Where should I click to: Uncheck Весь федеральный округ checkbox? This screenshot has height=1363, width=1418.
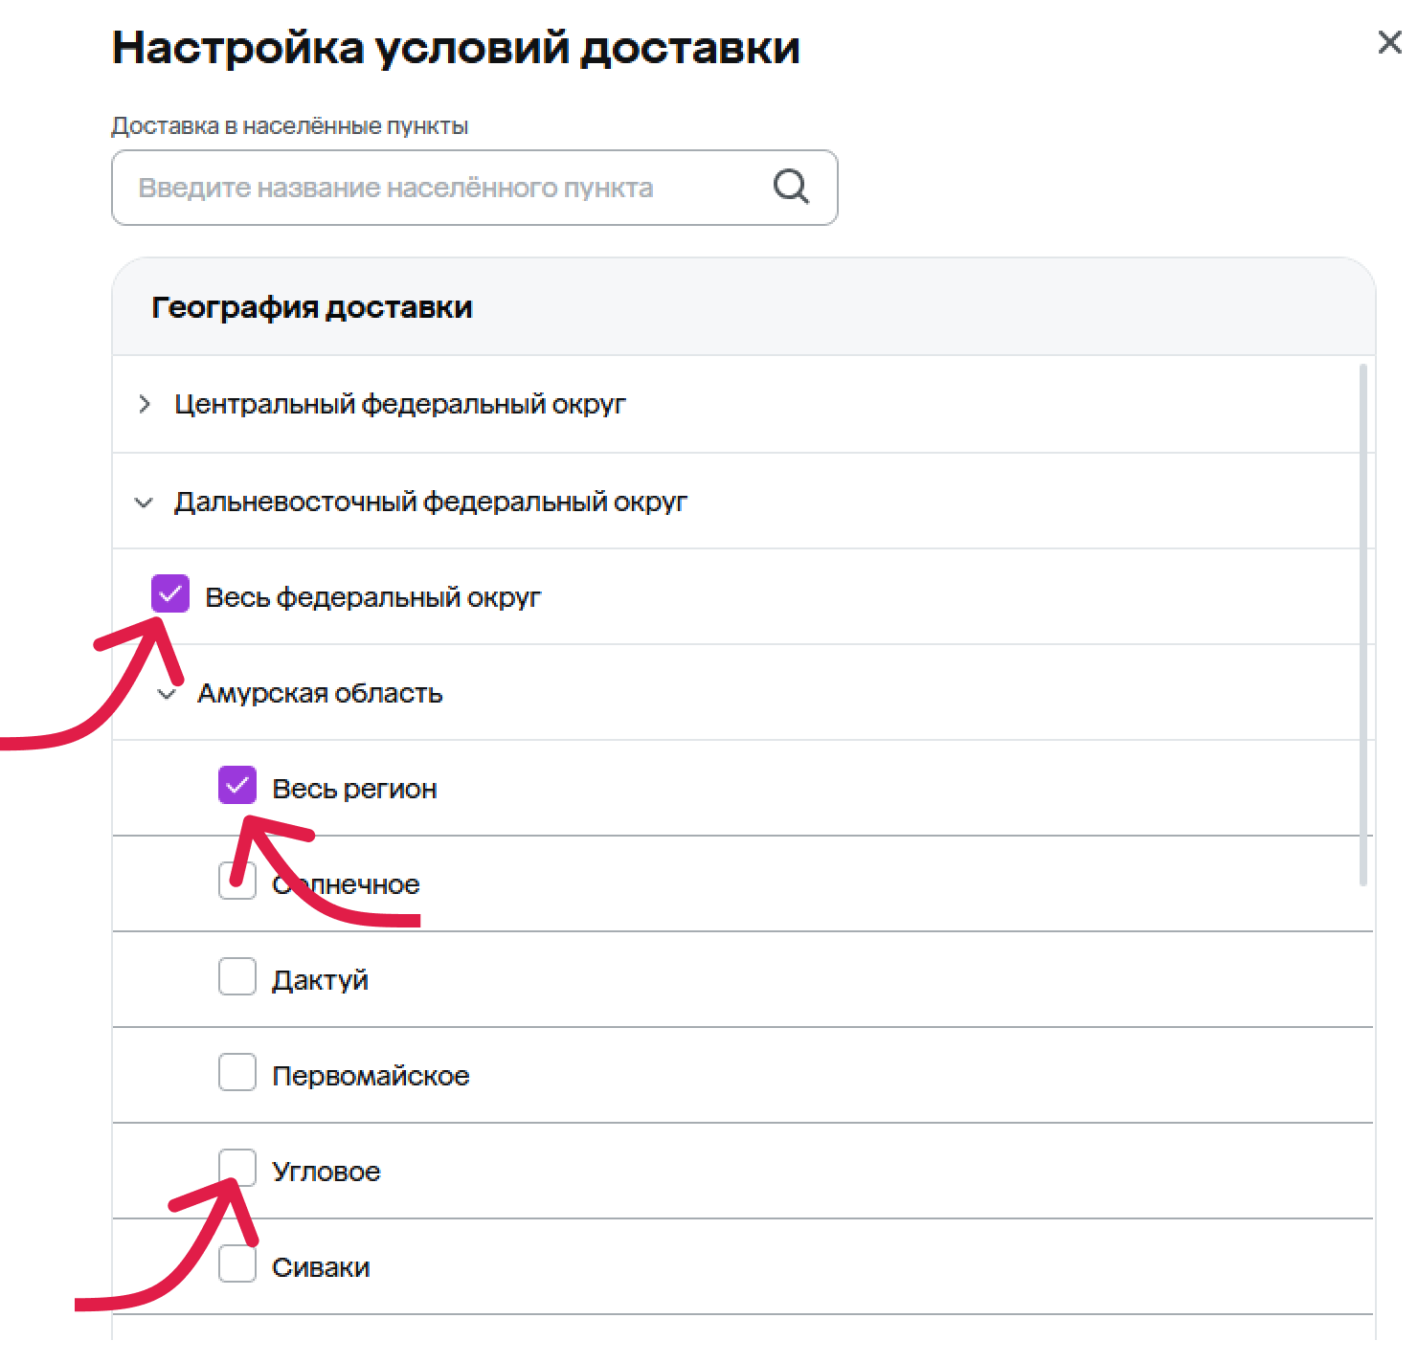[170, 593]
